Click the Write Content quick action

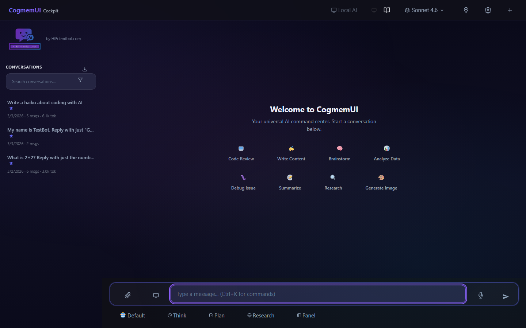tap(291, 153)
